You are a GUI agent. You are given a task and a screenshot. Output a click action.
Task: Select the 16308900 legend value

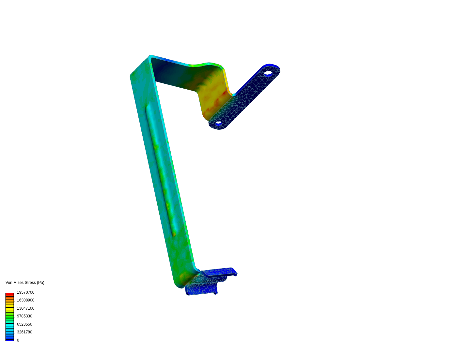[25, 300]
